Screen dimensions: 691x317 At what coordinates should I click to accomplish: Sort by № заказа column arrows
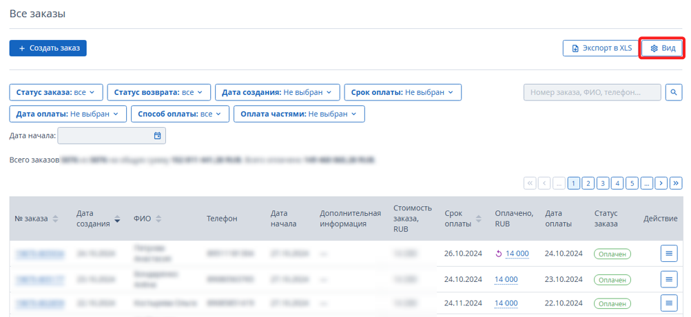[55, 219]
